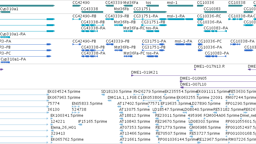Click EST AT21661.5prime

[135, 140]
